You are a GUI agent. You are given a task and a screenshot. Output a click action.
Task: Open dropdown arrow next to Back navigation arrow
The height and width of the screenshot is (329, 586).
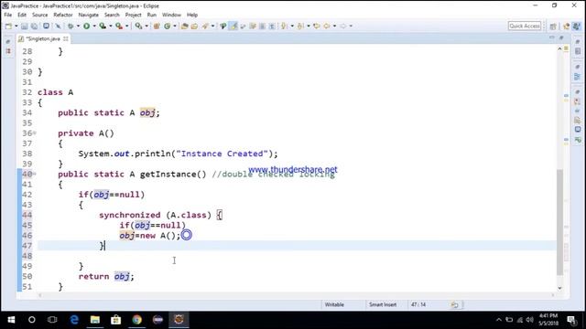click(334, 26)
